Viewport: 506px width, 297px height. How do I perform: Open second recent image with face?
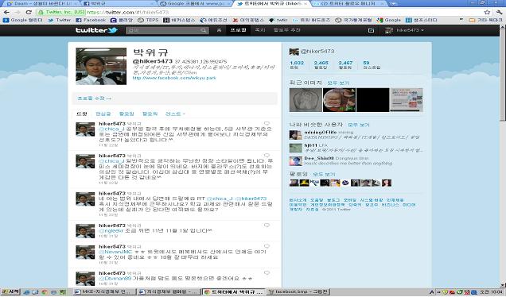[339, 100]
